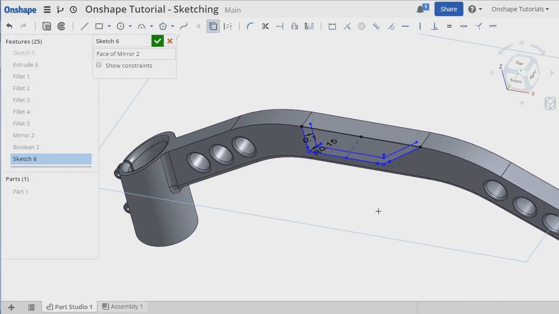Cancel Sketch 6 with the red X
This screenshot has width=559, height=314.
[170, 41]
